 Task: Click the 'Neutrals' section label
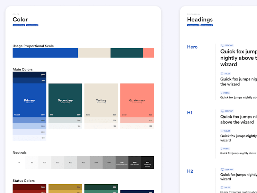point(20,152)
